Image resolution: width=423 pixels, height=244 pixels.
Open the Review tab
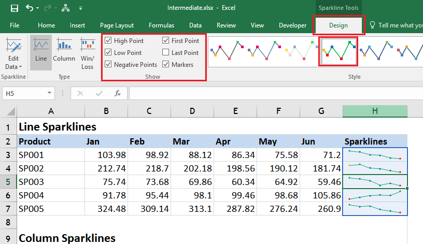[x=226, y=25]
